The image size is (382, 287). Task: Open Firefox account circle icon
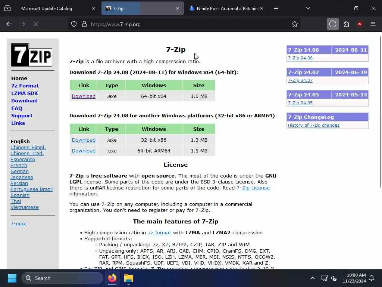coord(332,24)
